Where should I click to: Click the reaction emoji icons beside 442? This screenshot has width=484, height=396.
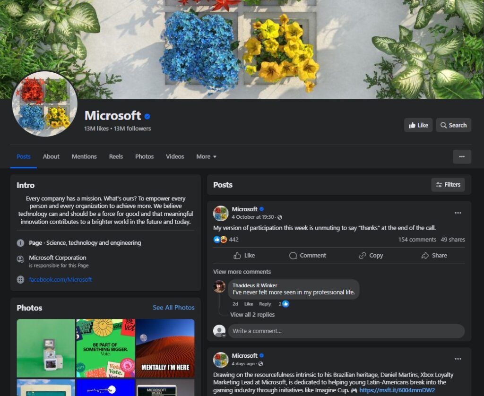click(x=220, y=240)
